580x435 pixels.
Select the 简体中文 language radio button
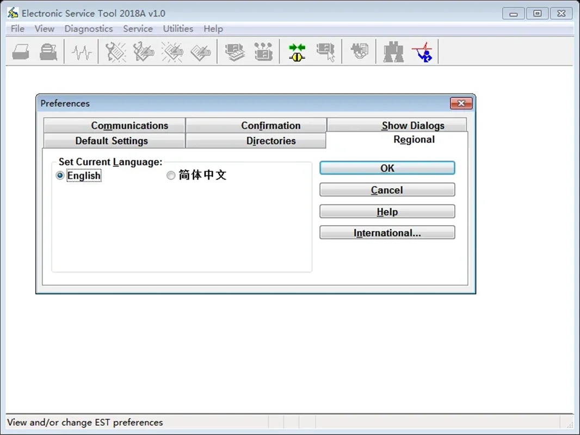point(170,175)
